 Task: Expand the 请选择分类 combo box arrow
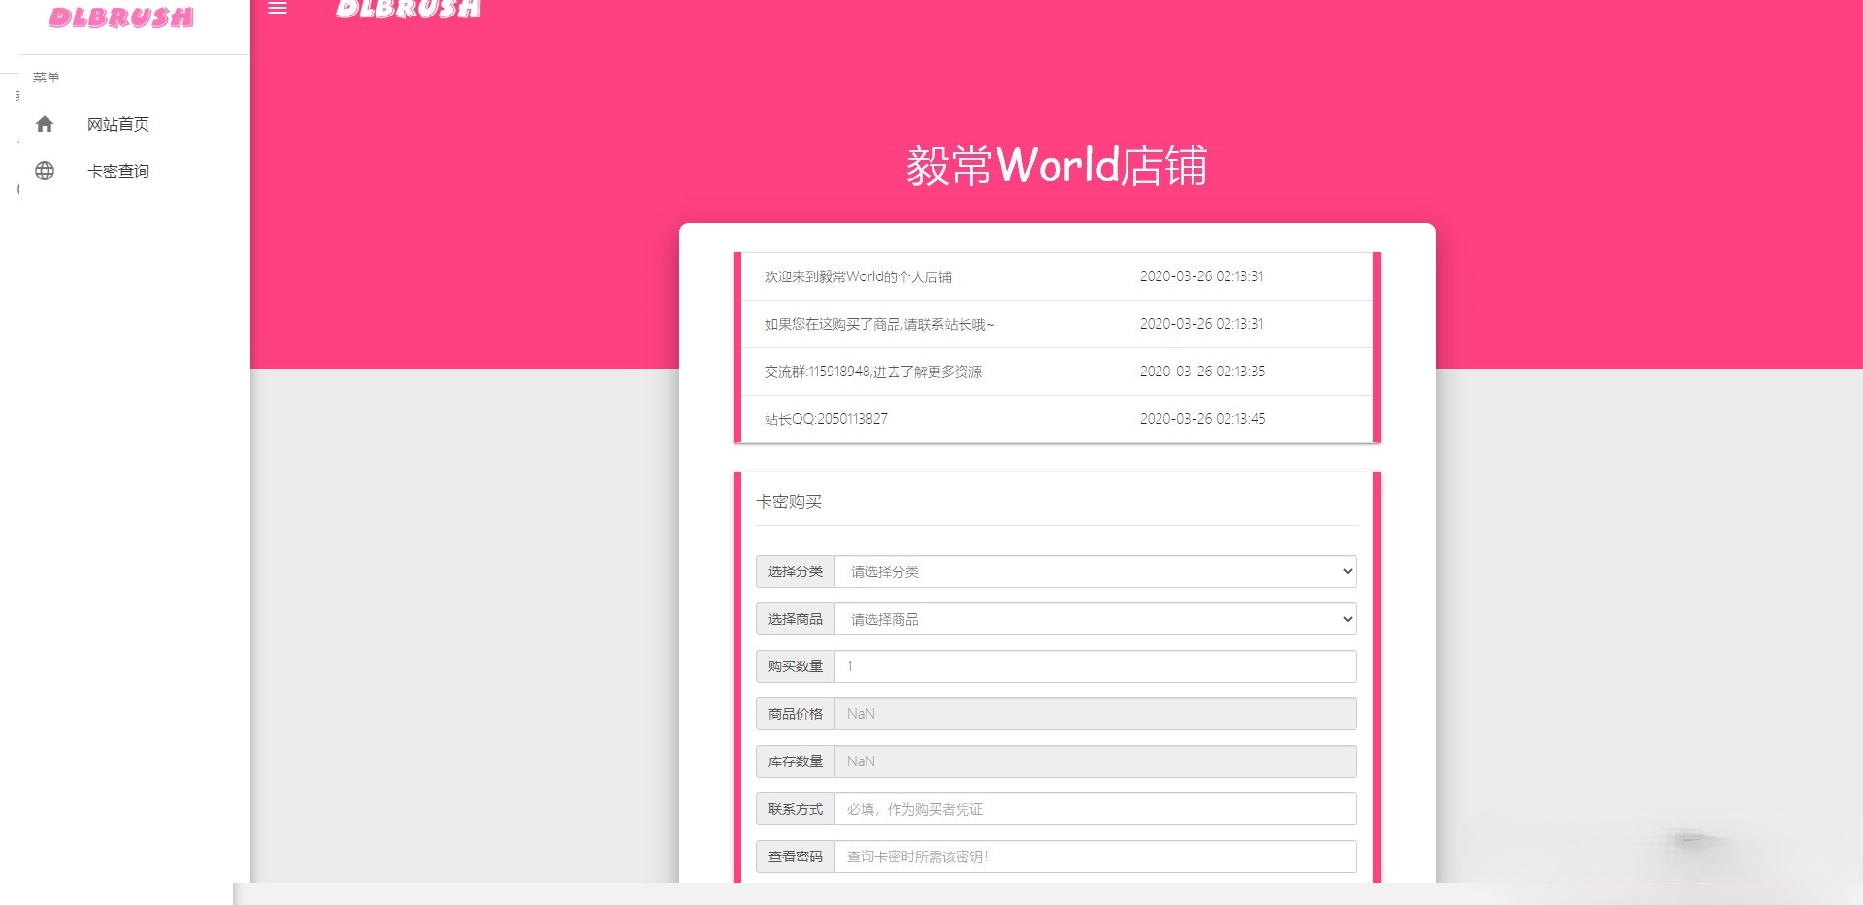point(1344,571)
